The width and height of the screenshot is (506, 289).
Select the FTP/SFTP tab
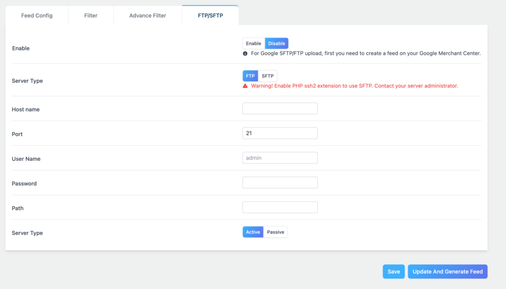pyautogui.click(x=211, y=16)
